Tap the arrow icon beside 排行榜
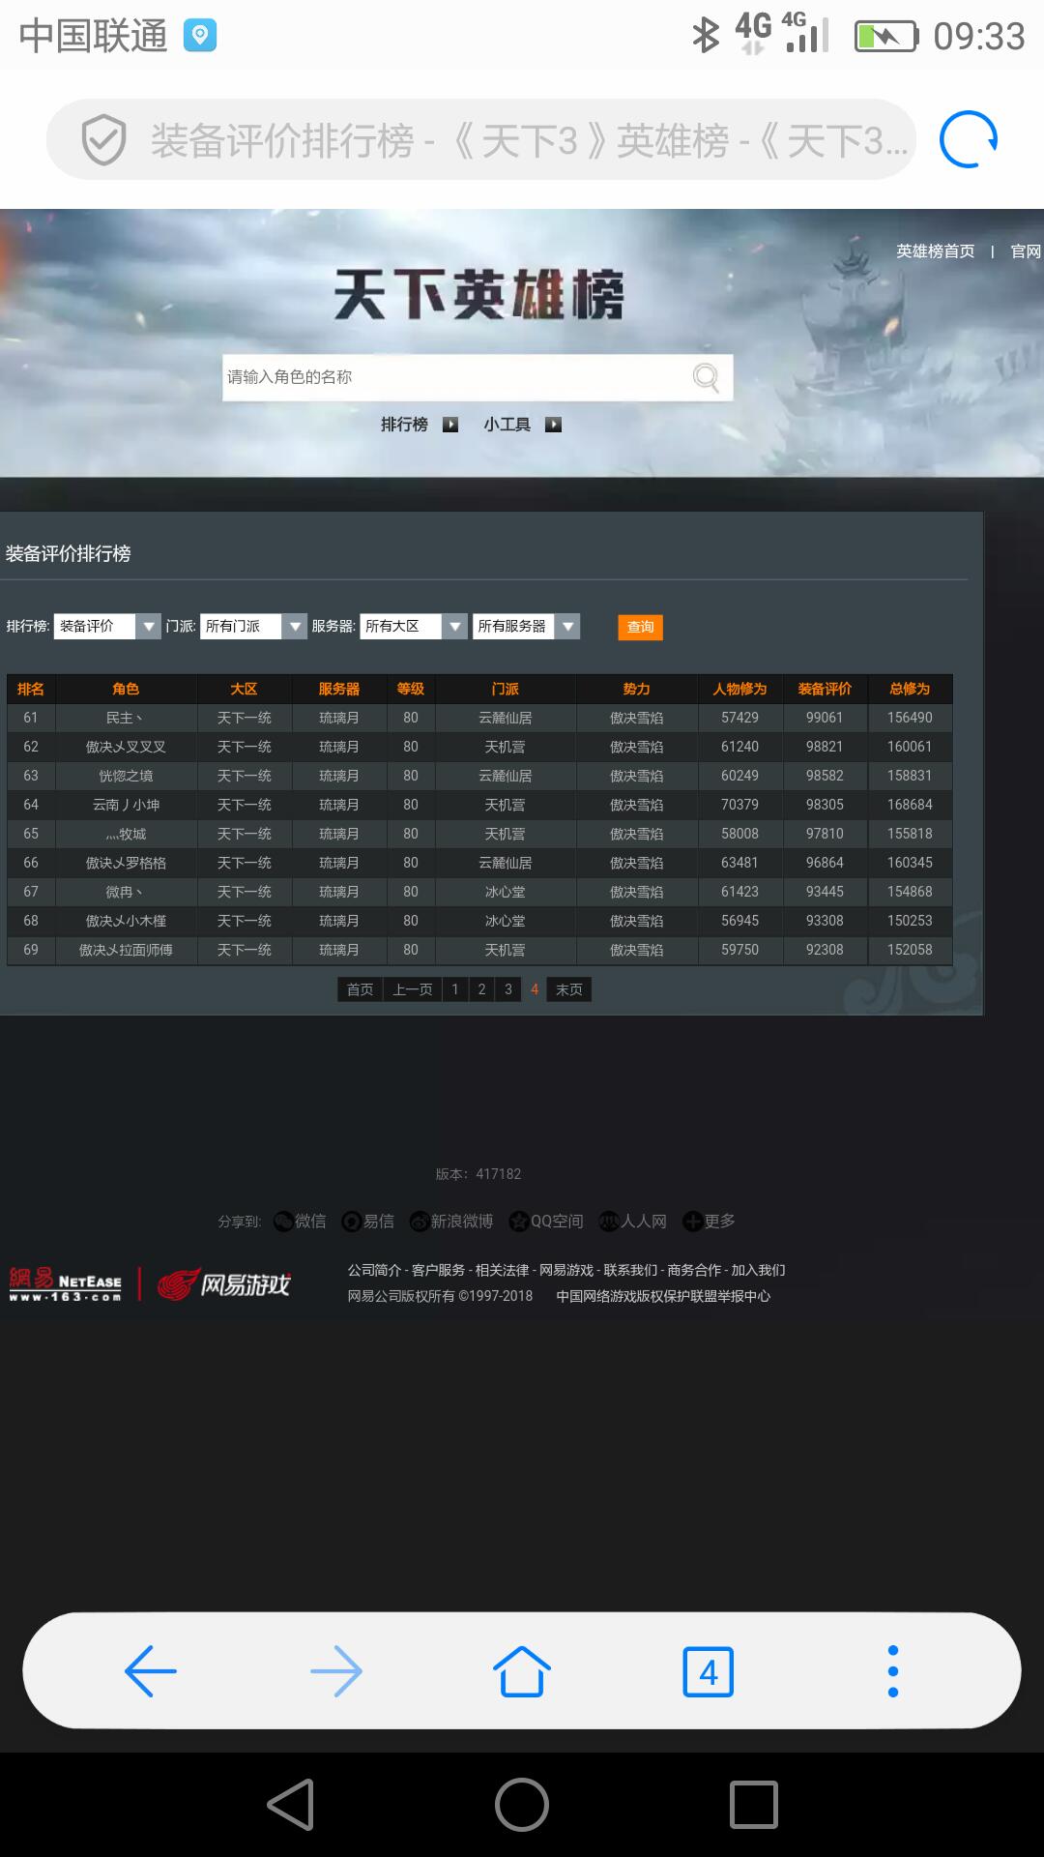The image size is (1044, 1857). click(x=450, y=425)
